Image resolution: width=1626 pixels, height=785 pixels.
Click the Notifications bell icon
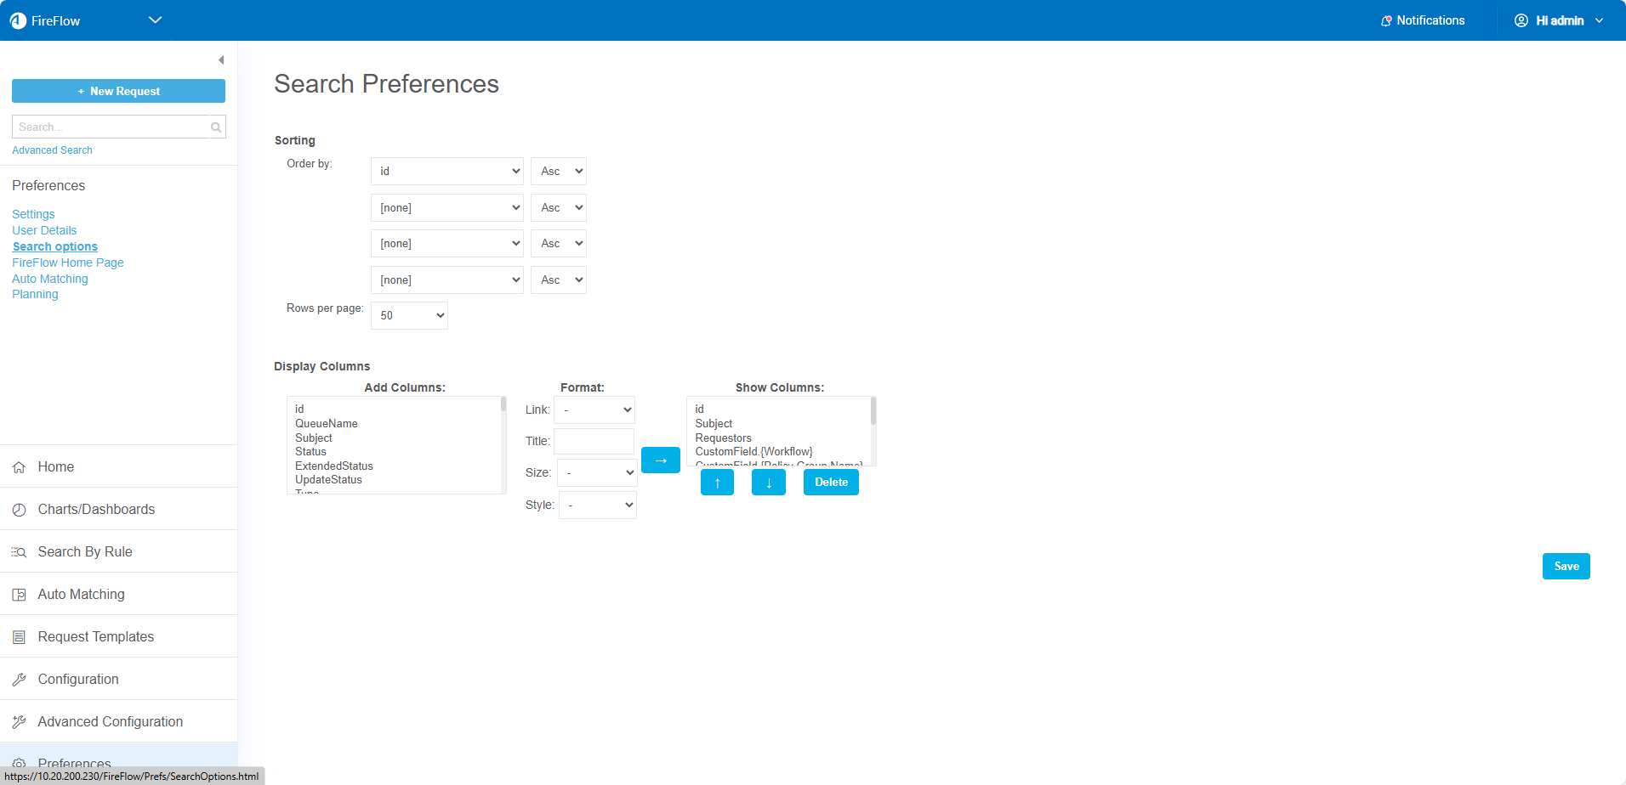[1385, 21]
